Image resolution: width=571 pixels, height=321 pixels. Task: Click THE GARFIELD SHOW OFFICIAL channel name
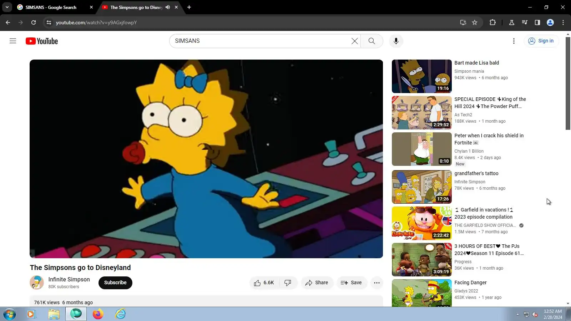tap(485, 225)
